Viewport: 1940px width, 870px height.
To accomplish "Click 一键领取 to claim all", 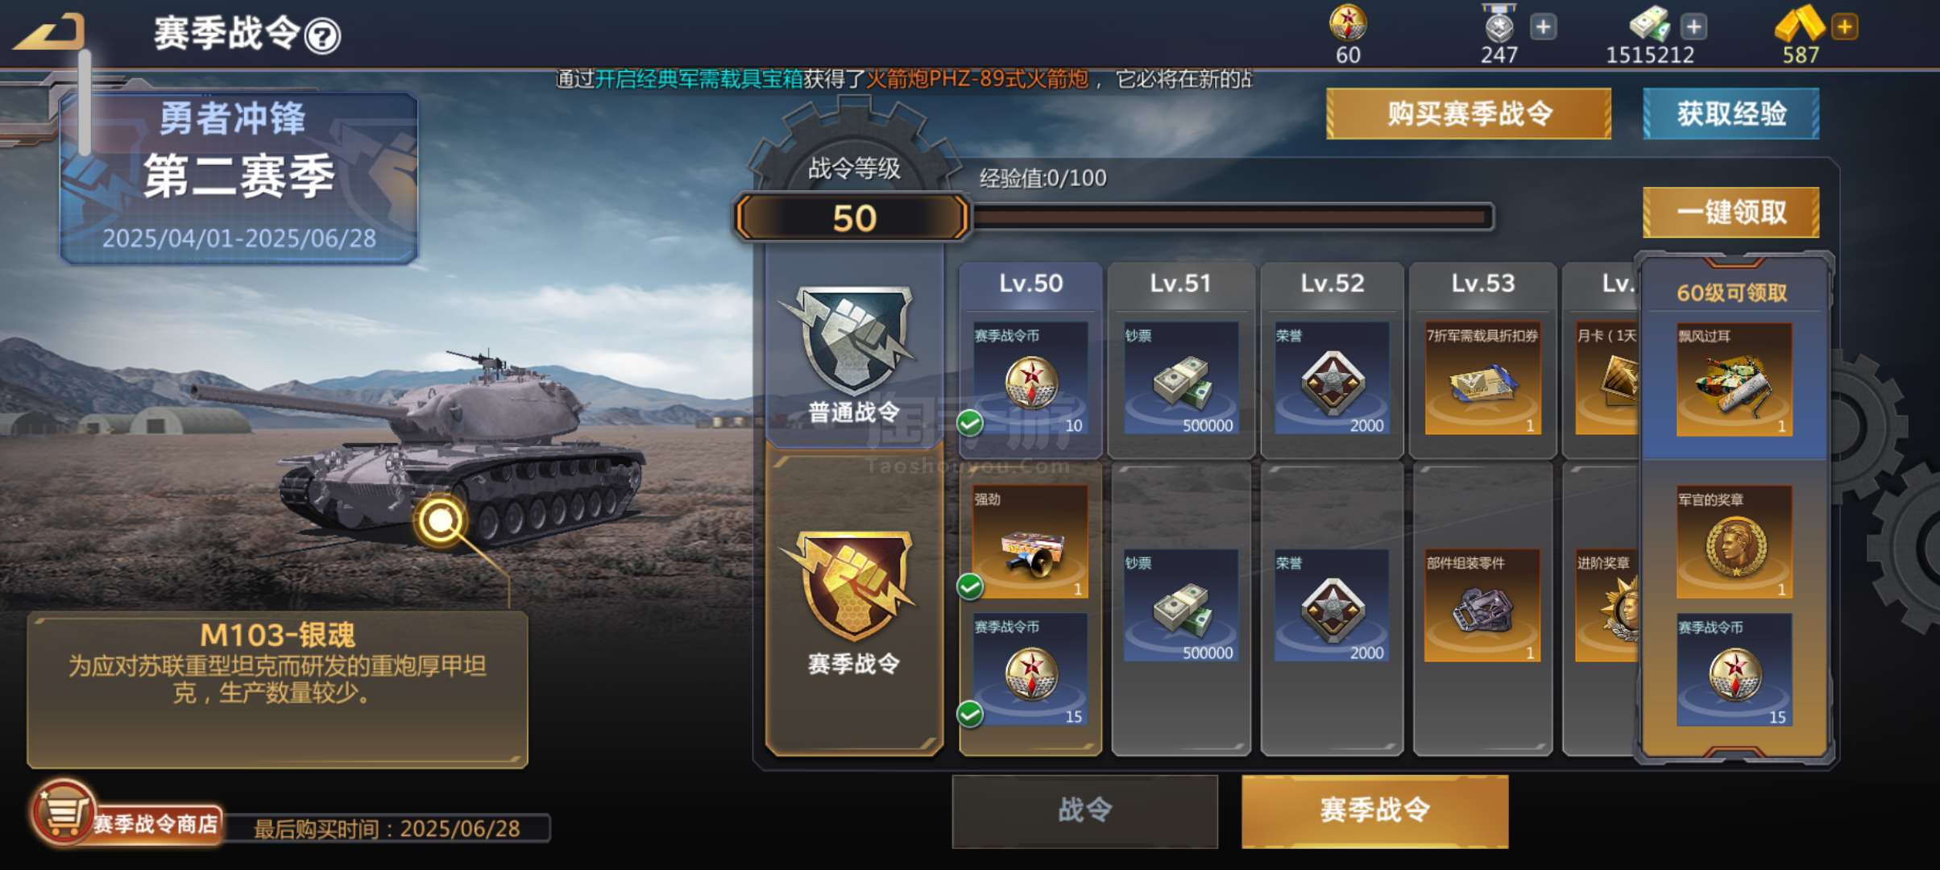I will (x=1731, y=213).
